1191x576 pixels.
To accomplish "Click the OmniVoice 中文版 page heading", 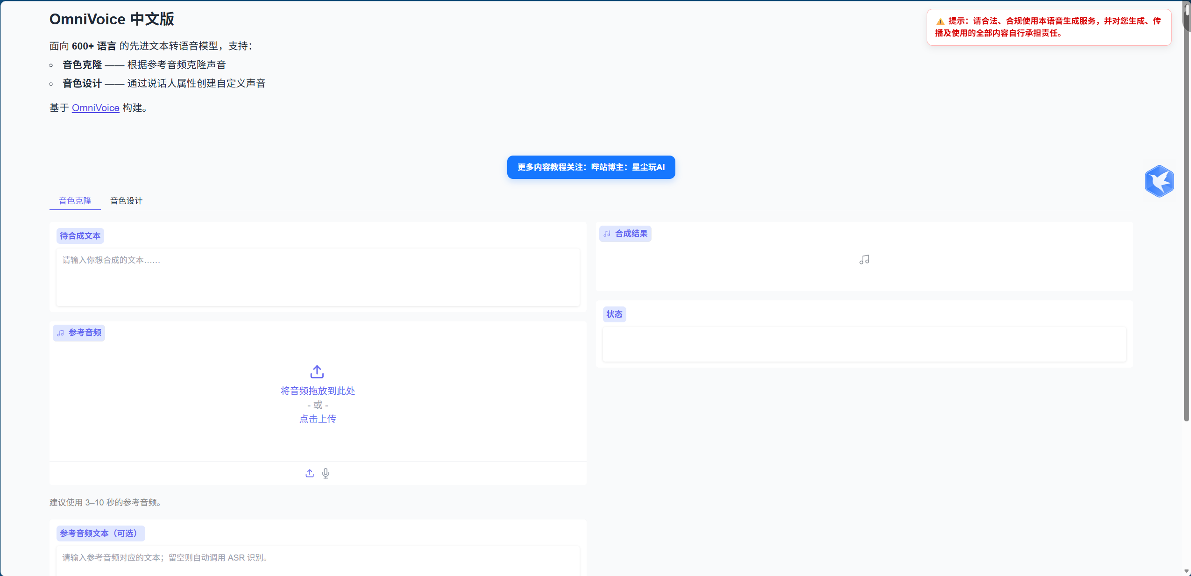I will pos(112,19).
